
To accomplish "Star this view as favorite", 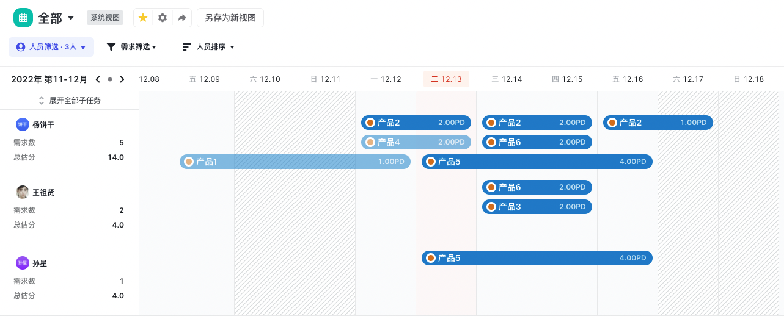I will pyautogui.click(x=143, y=18).
